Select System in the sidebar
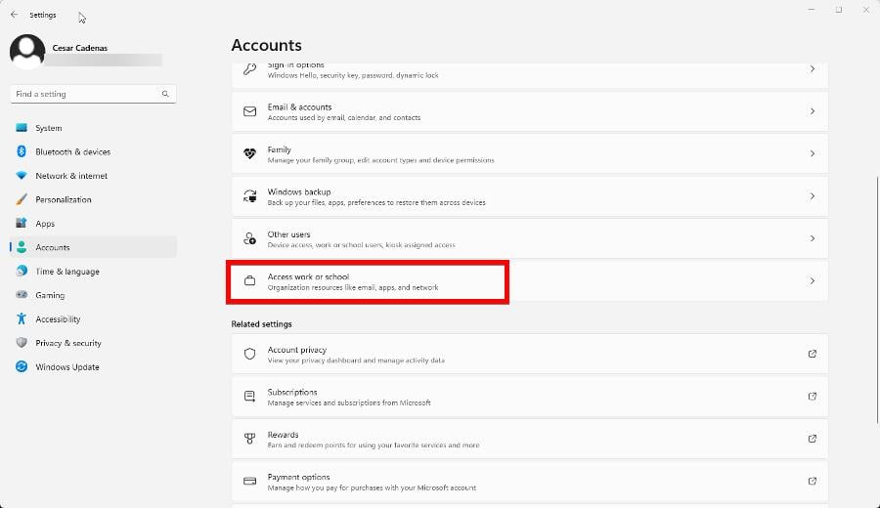This screenshot has width=880, height=508. point(49,128)
